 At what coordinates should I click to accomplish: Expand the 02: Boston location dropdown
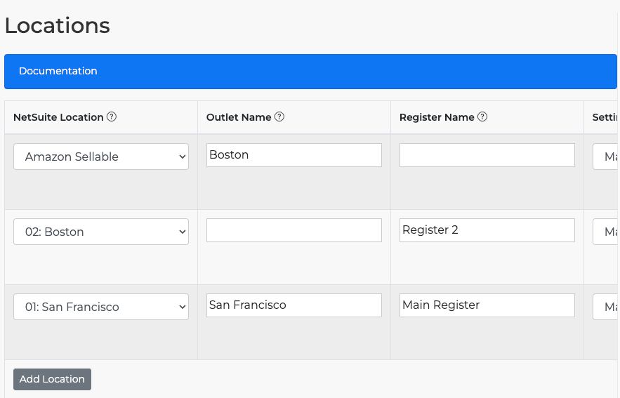pyautogui.click(x=101, y=232)
